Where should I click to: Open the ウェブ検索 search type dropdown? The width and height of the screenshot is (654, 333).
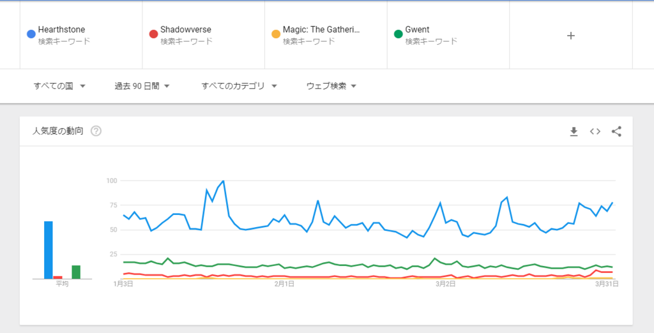pyautogui.click(x=331, y=86)
